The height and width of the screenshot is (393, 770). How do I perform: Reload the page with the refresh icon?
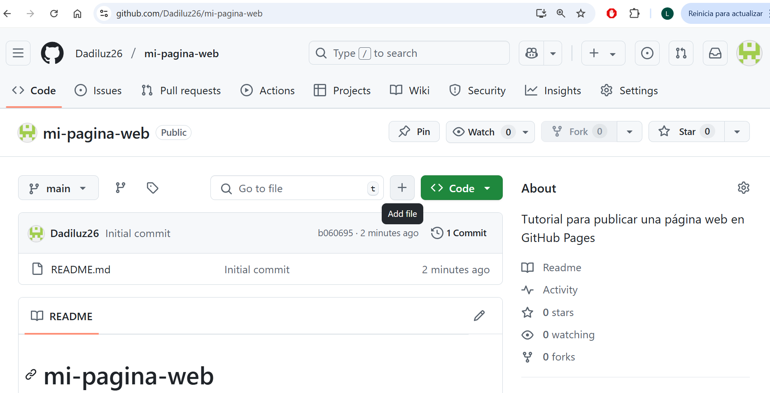tap(54, 14)
